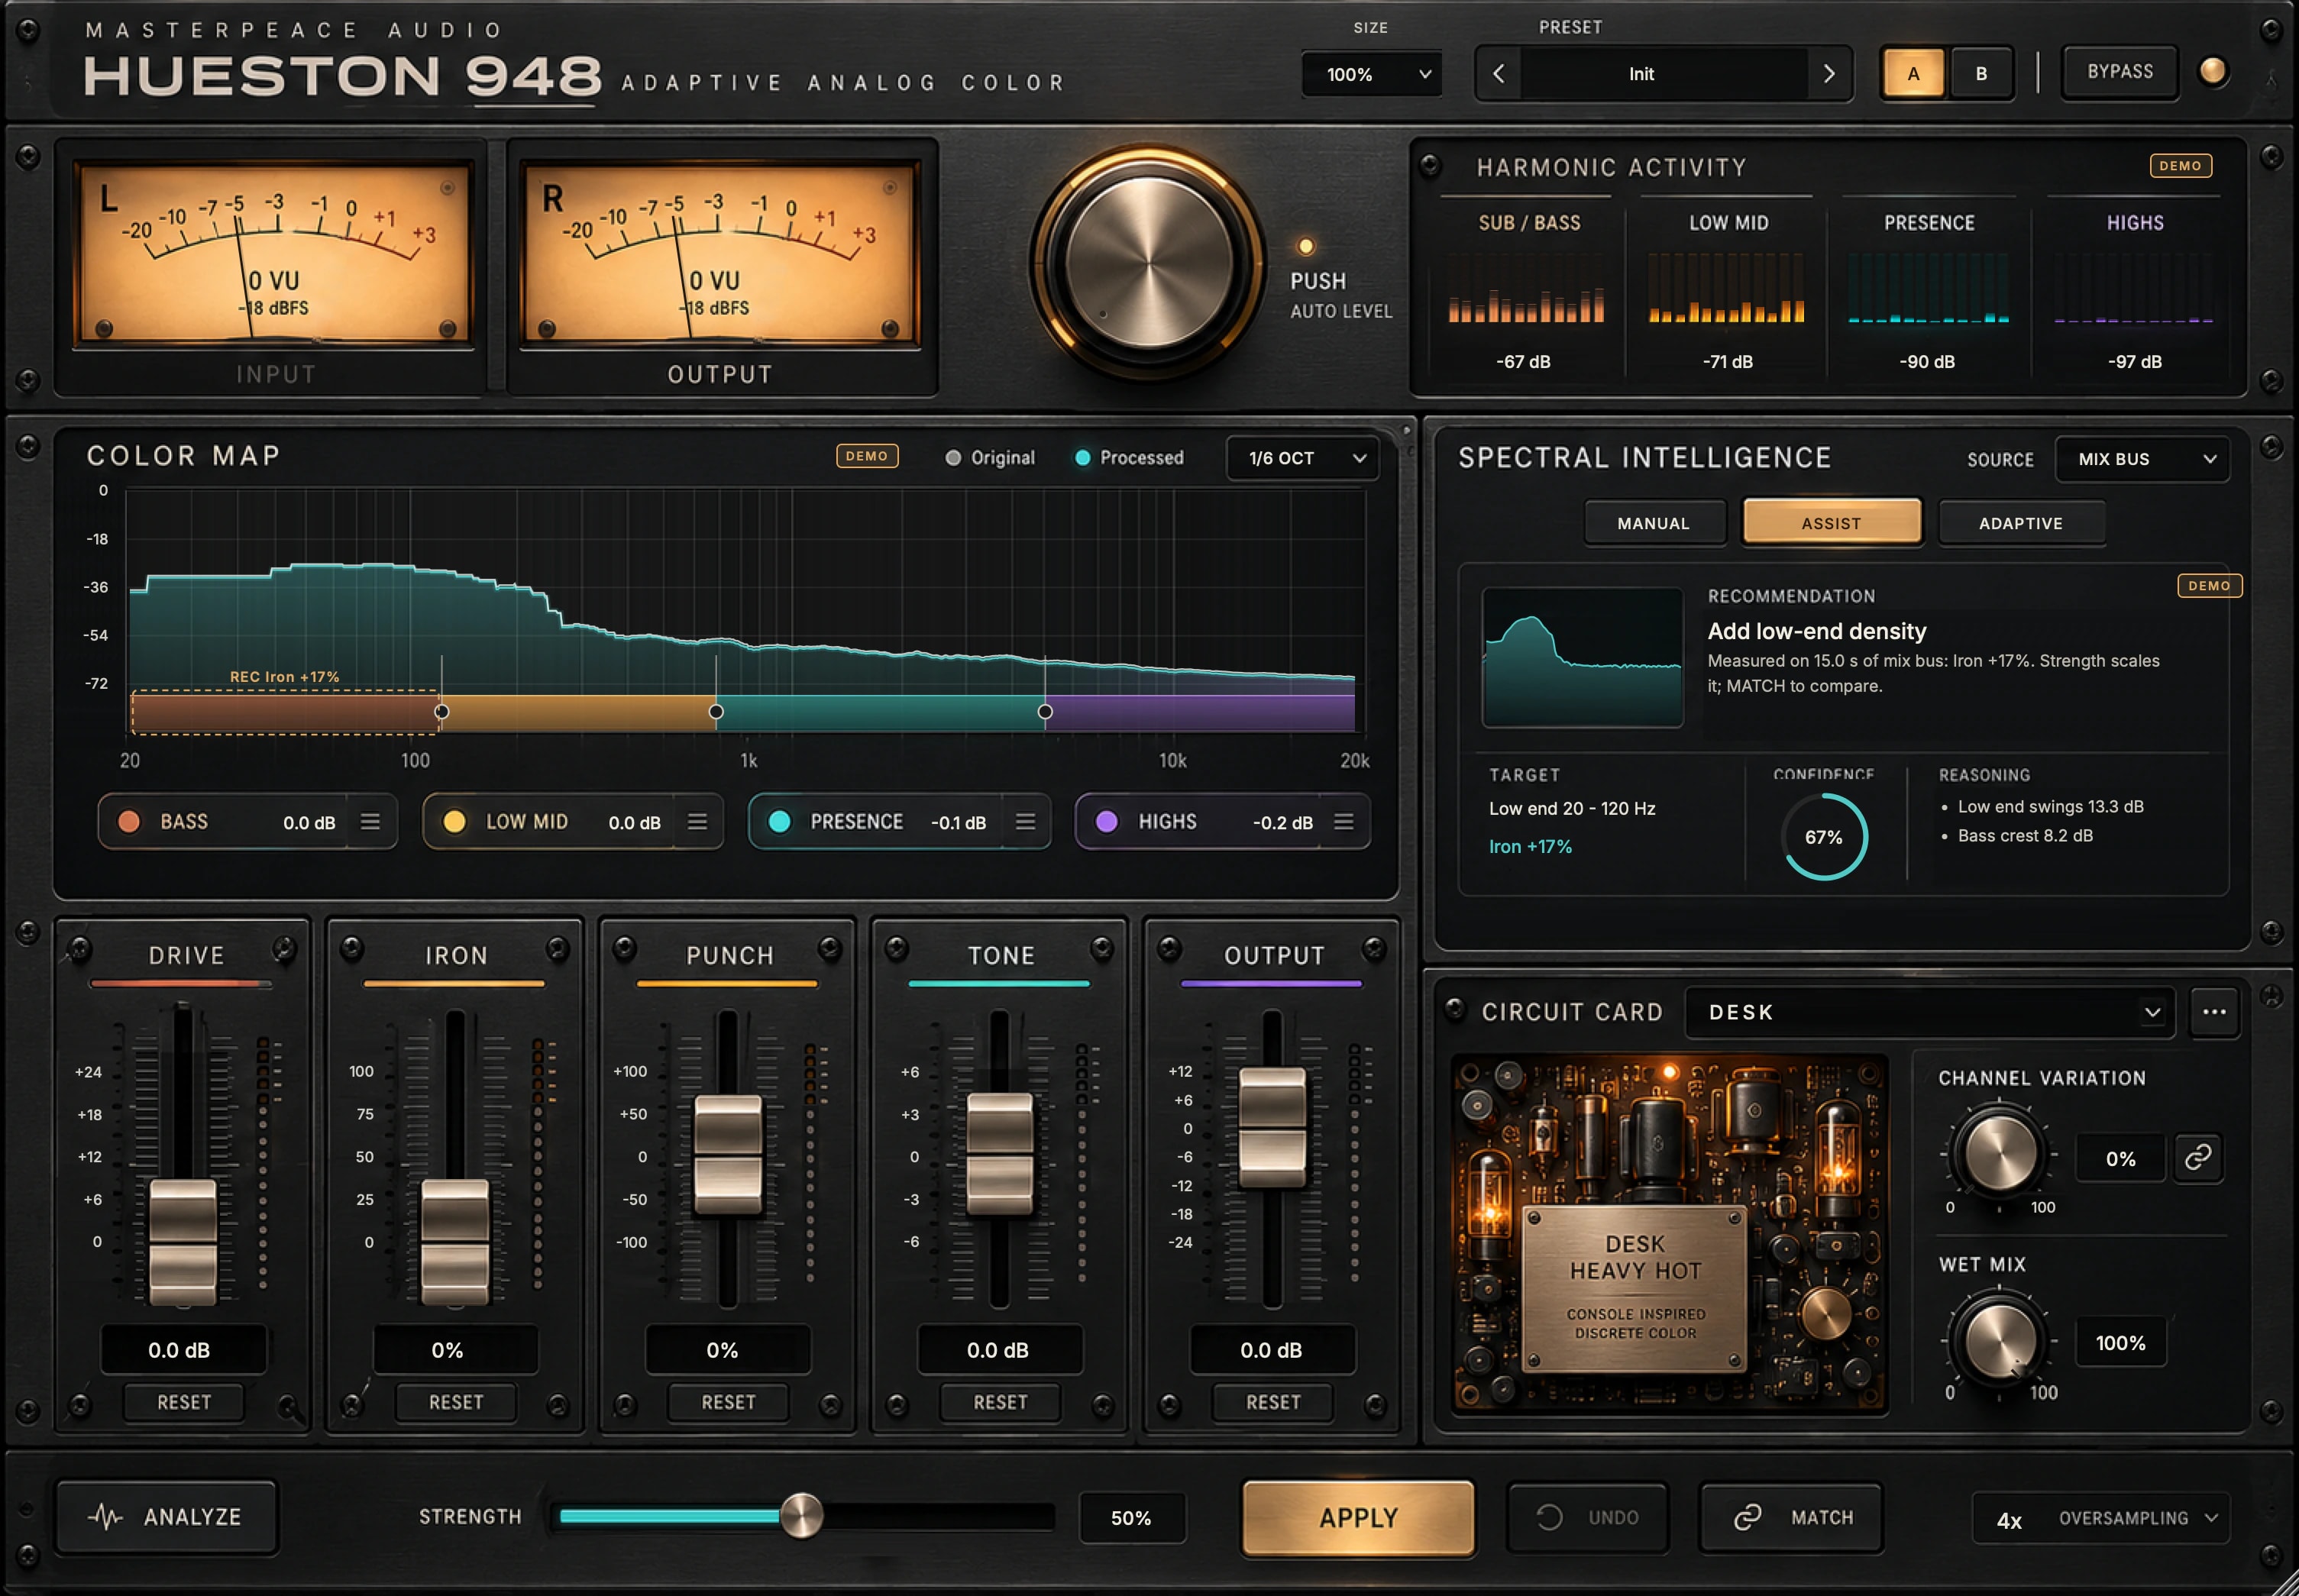Click the APPLY button

(x=1357, y=1518)
